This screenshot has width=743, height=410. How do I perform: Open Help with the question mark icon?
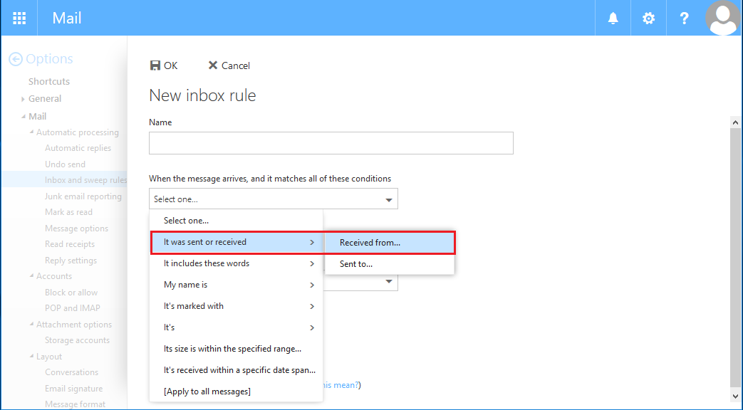[683, 18]
